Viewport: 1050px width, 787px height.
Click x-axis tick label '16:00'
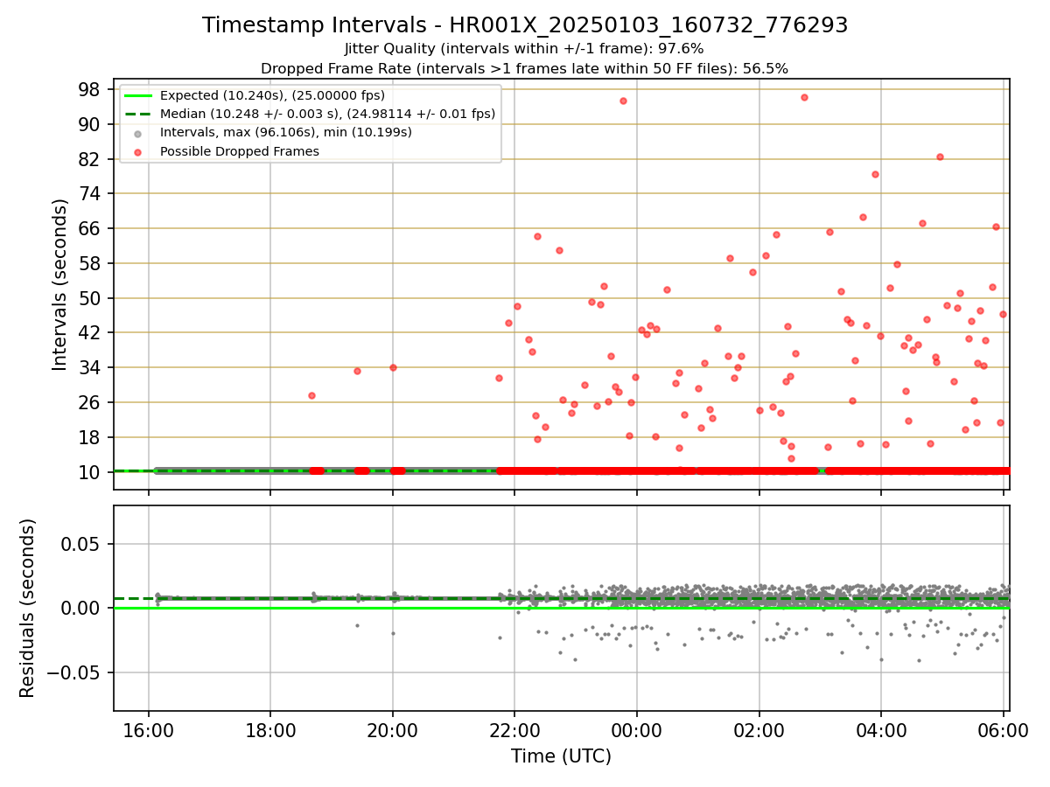(x=148, y=728)
